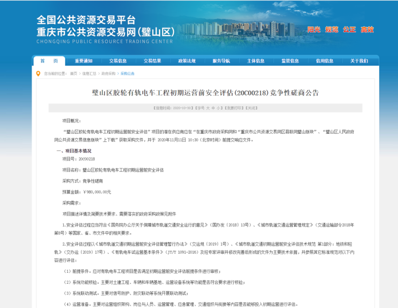
Task: Select the 预算金额 ￥980,000.00元 line
Action: pos(87,192)
